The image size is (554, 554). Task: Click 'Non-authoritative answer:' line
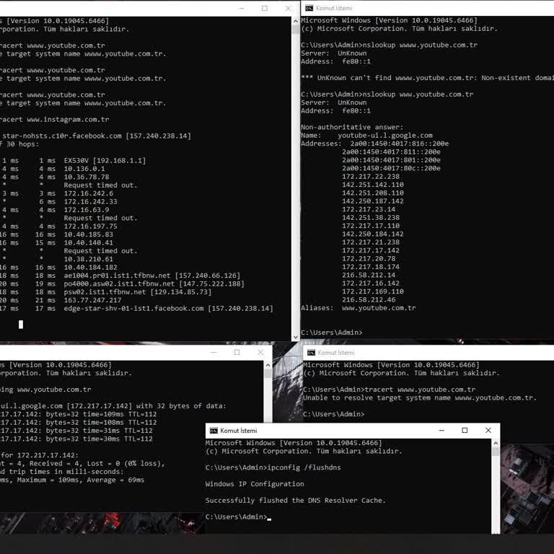click(x=352, y=127)
